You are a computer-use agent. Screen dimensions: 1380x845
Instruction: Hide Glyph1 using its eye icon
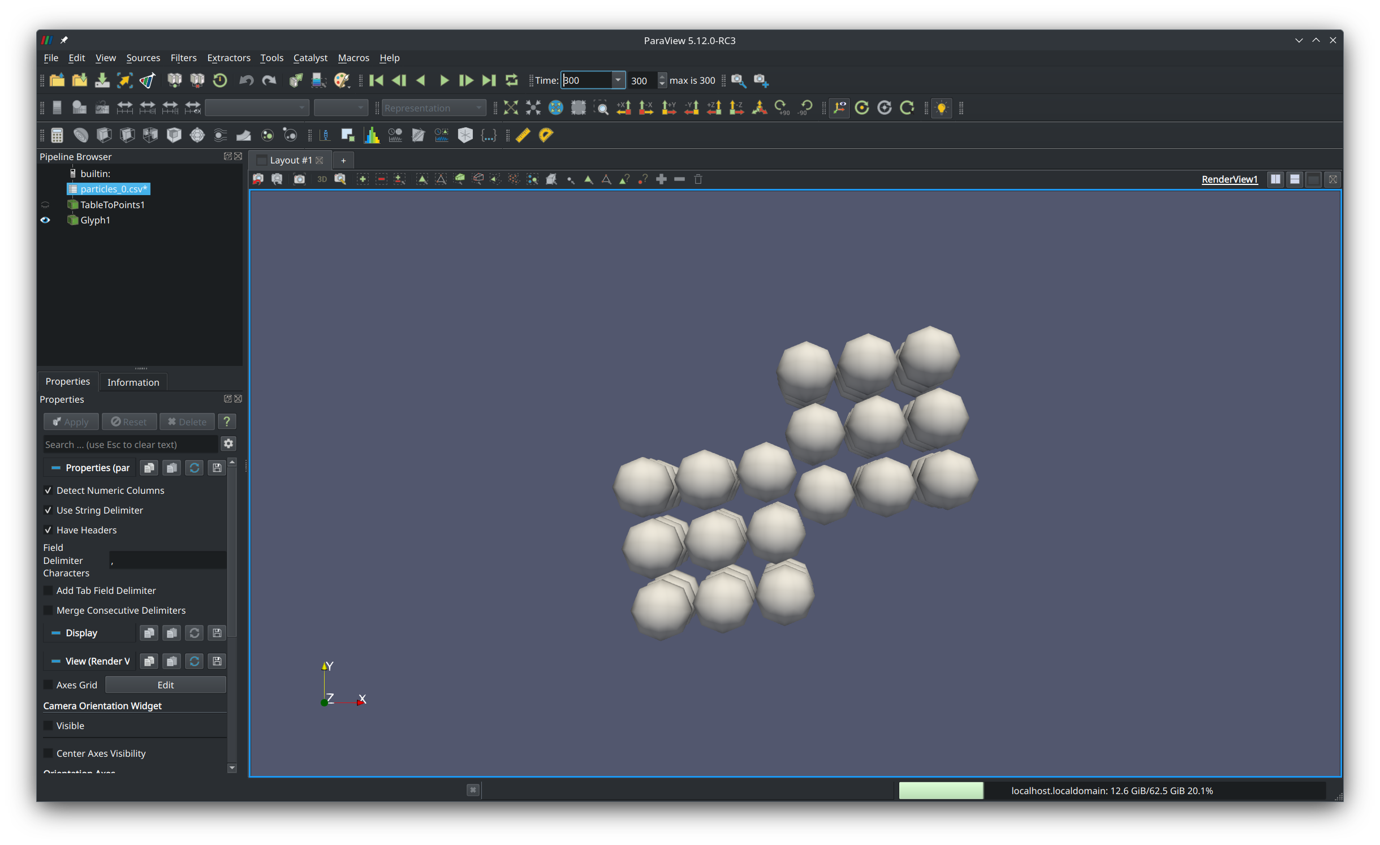45,220
